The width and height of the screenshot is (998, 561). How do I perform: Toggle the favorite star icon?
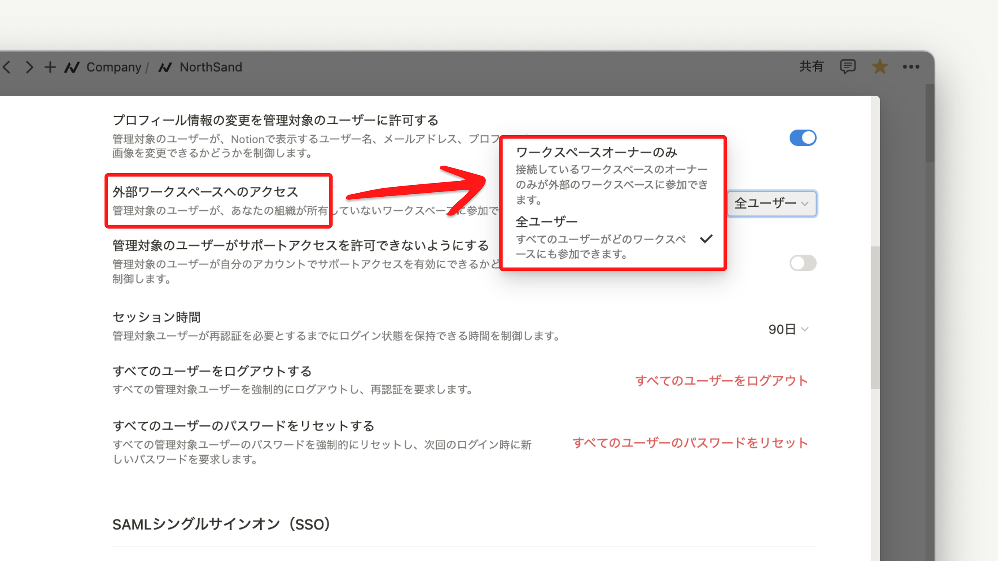coord(879,67)
